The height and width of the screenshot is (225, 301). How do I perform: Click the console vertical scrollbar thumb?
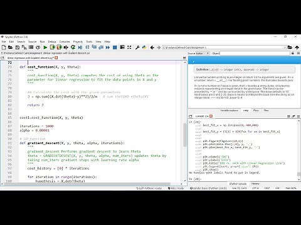pyautogui.click(x=298, y=174)
